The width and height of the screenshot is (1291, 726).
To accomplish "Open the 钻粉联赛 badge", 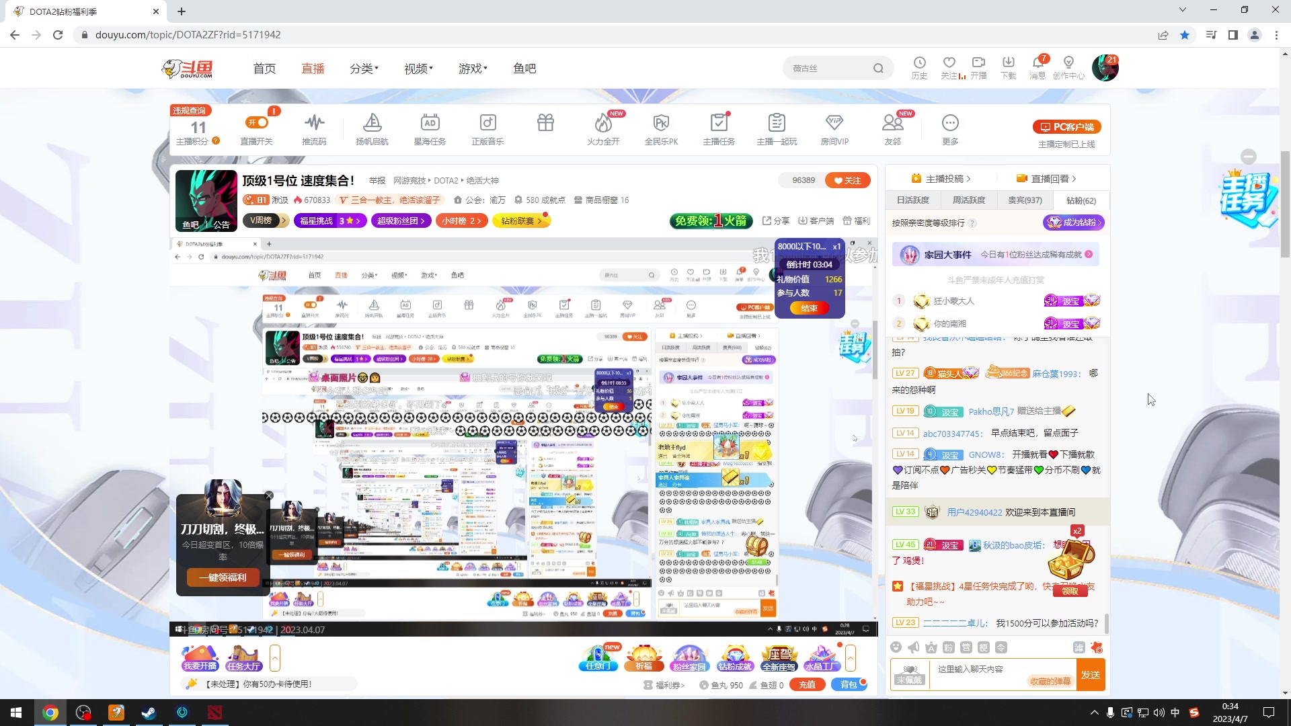I will point(521,220).
